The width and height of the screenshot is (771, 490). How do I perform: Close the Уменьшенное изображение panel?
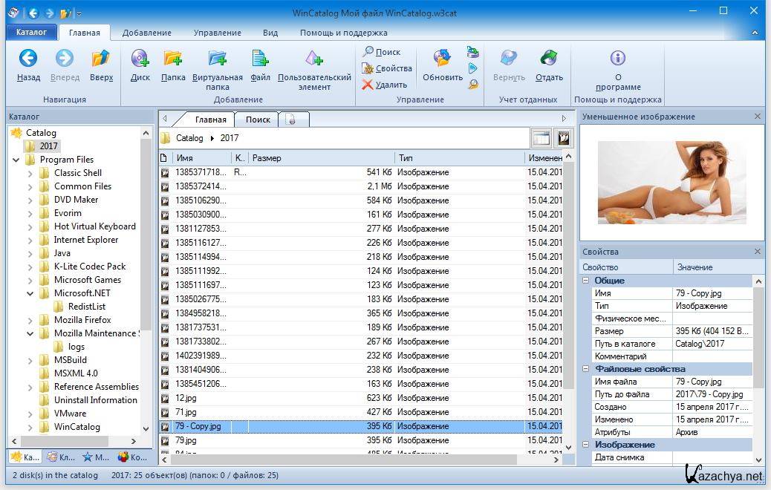[x=758, y=117]
